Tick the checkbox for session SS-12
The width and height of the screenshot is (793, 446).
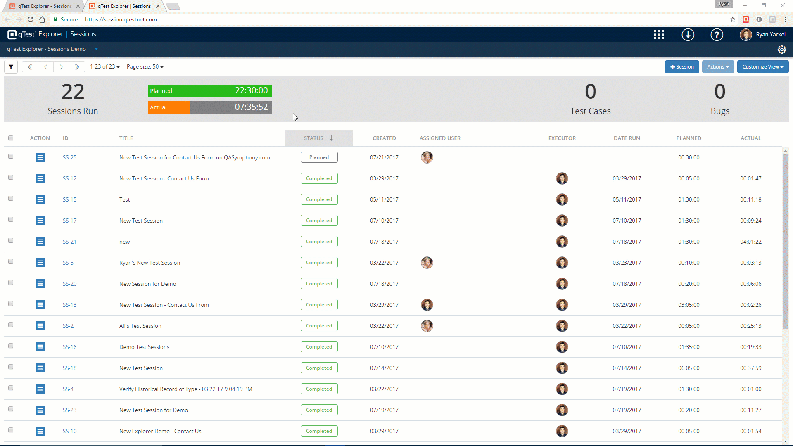11,178
